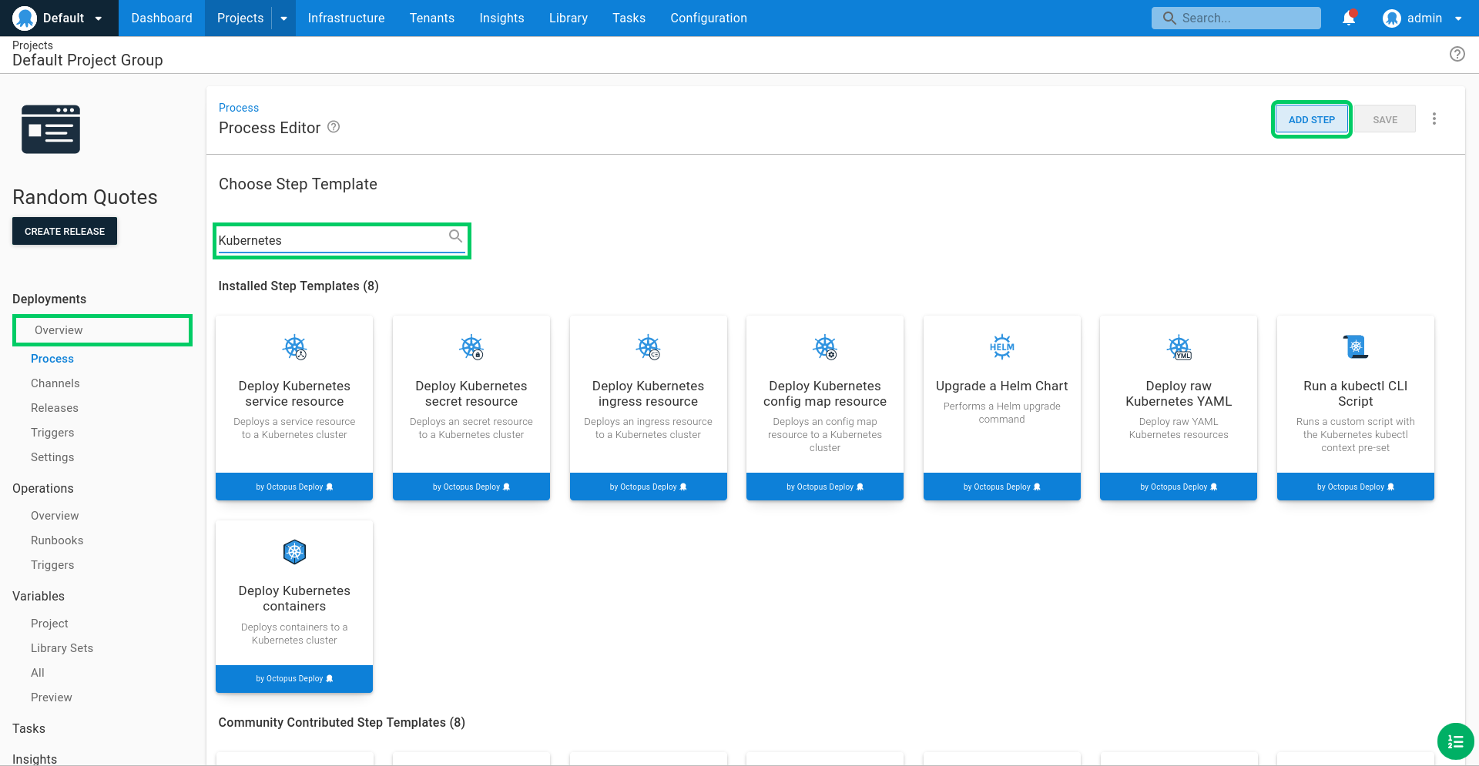Open the Projects menu
This screenshot has height=766, width=1479.
click(x=240, y=18)
